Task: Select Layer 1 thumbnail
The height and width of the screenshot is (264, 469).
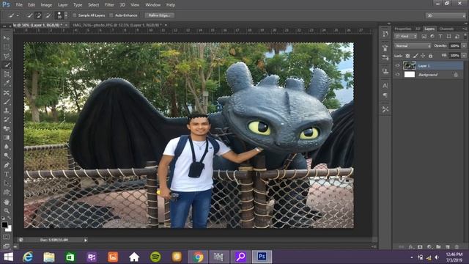Action: tap(409, 65)
